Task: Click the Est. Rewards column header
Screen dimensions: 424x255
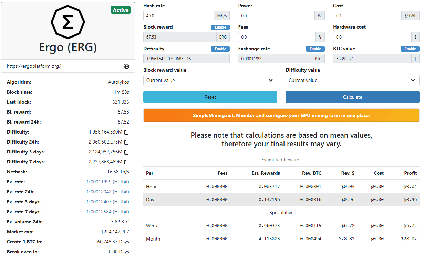Action: point(266,173)
